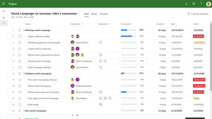Viewport: 212px width, 119px height.
Task: Open the user profile avatar
Action: [x=209, y=4]
